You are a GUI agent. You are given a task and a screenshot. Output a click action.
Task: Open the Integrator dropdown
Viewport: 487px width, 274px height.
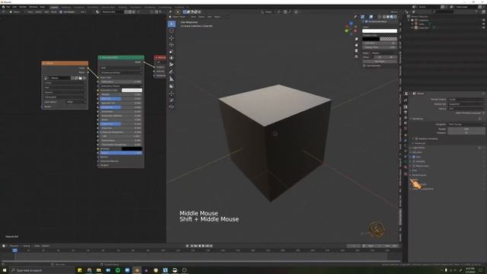(x=466, y=124)
